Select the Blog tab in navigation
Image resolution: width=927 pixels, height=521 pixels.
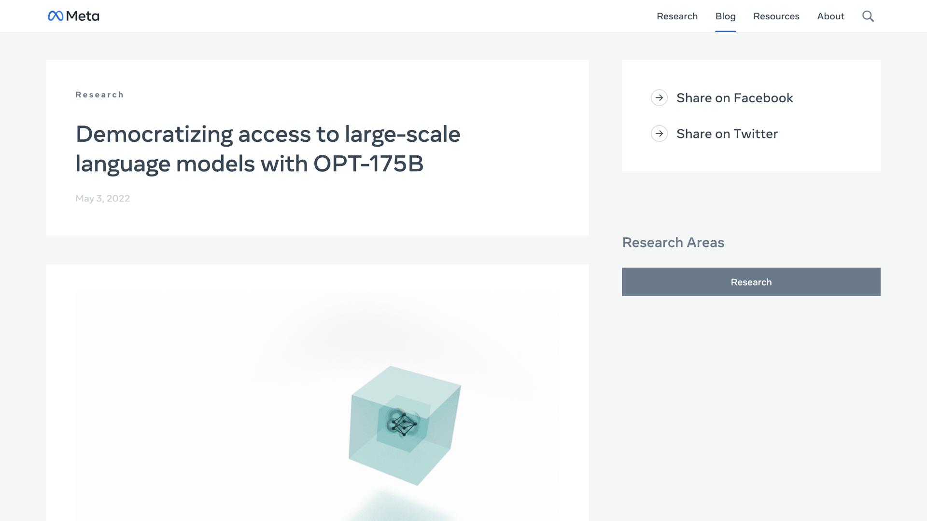pyautogui.click(x=725, y=16)
